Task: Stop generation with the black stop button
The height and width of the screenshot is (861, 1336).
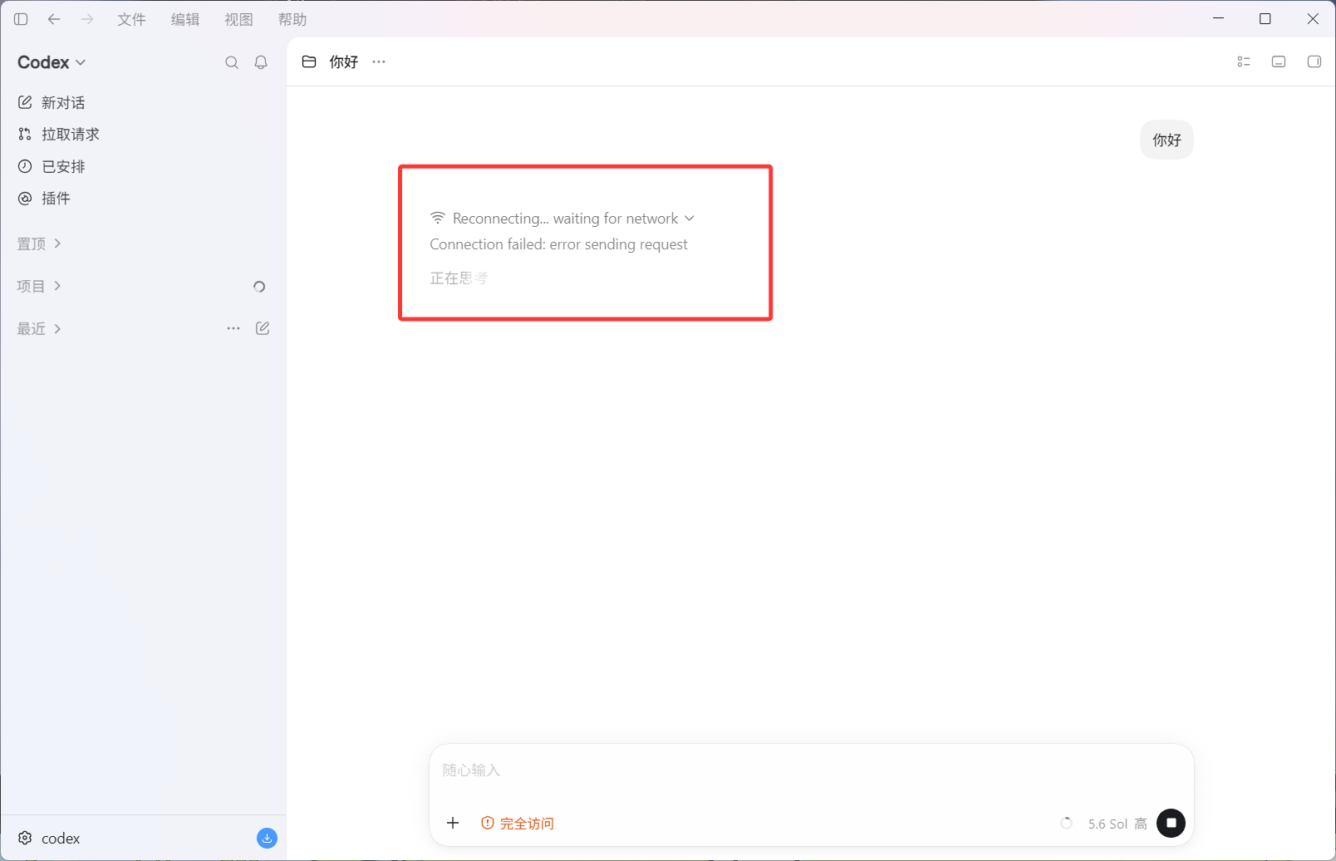Action: [x=1171, y=823]
